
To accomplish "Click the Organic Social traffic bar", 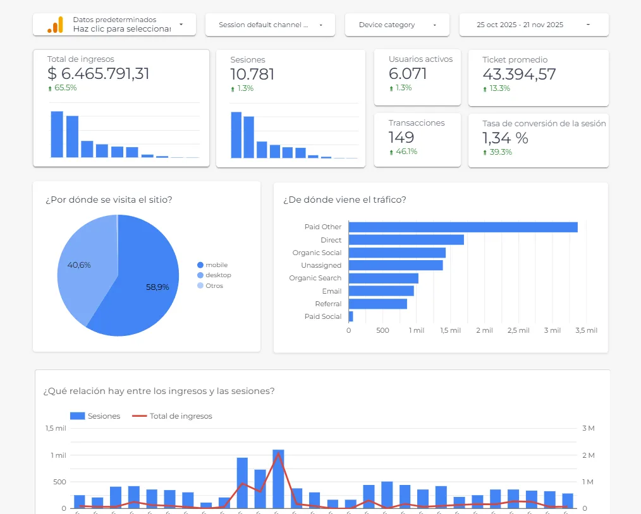I will 397,253.
